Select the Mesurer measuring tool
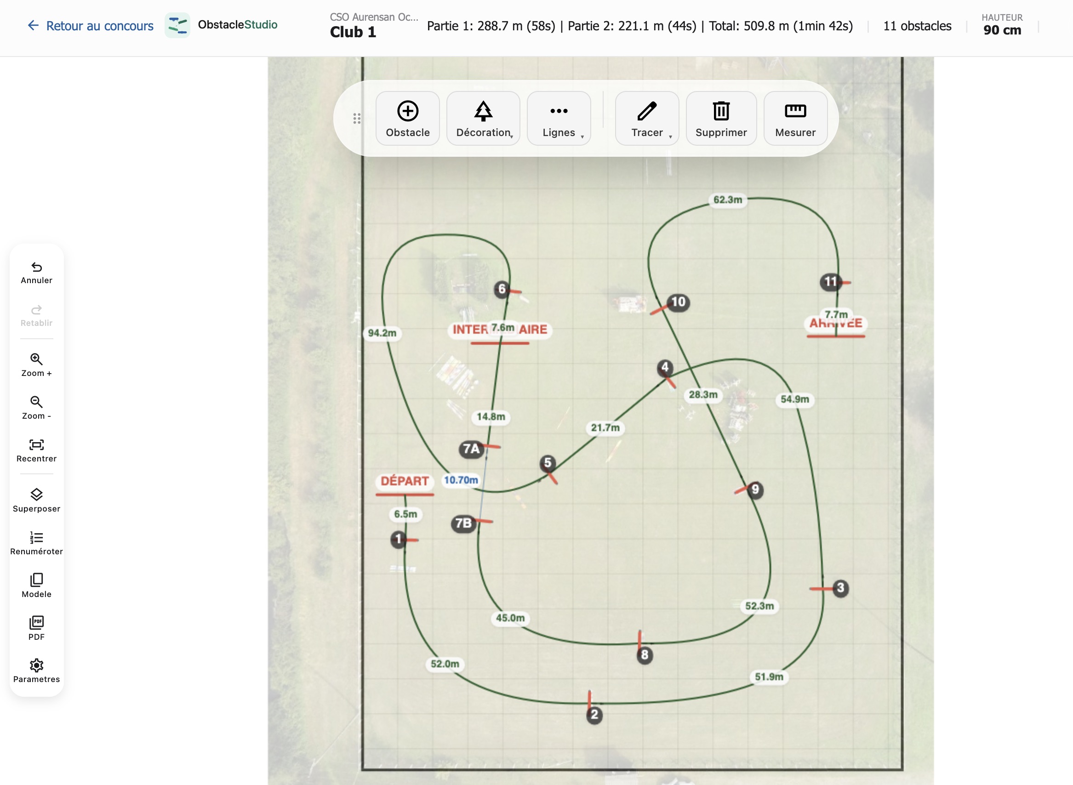 [x=794, y=118]
